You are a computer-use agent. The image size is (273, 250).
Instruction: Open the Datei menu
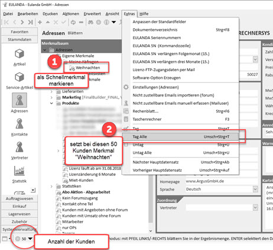(8, 14)
